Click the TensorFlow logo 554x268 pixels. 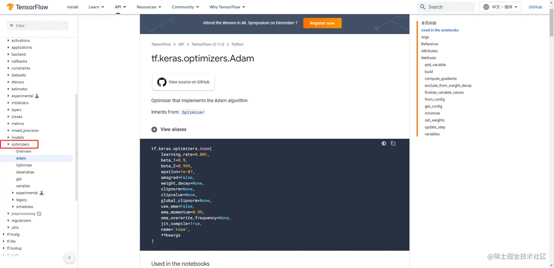point(27,7)
